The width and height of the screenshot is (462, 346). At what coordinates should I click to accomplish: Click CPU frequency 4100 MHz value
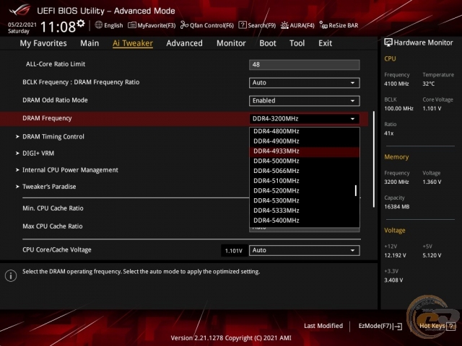click(396, 84)
